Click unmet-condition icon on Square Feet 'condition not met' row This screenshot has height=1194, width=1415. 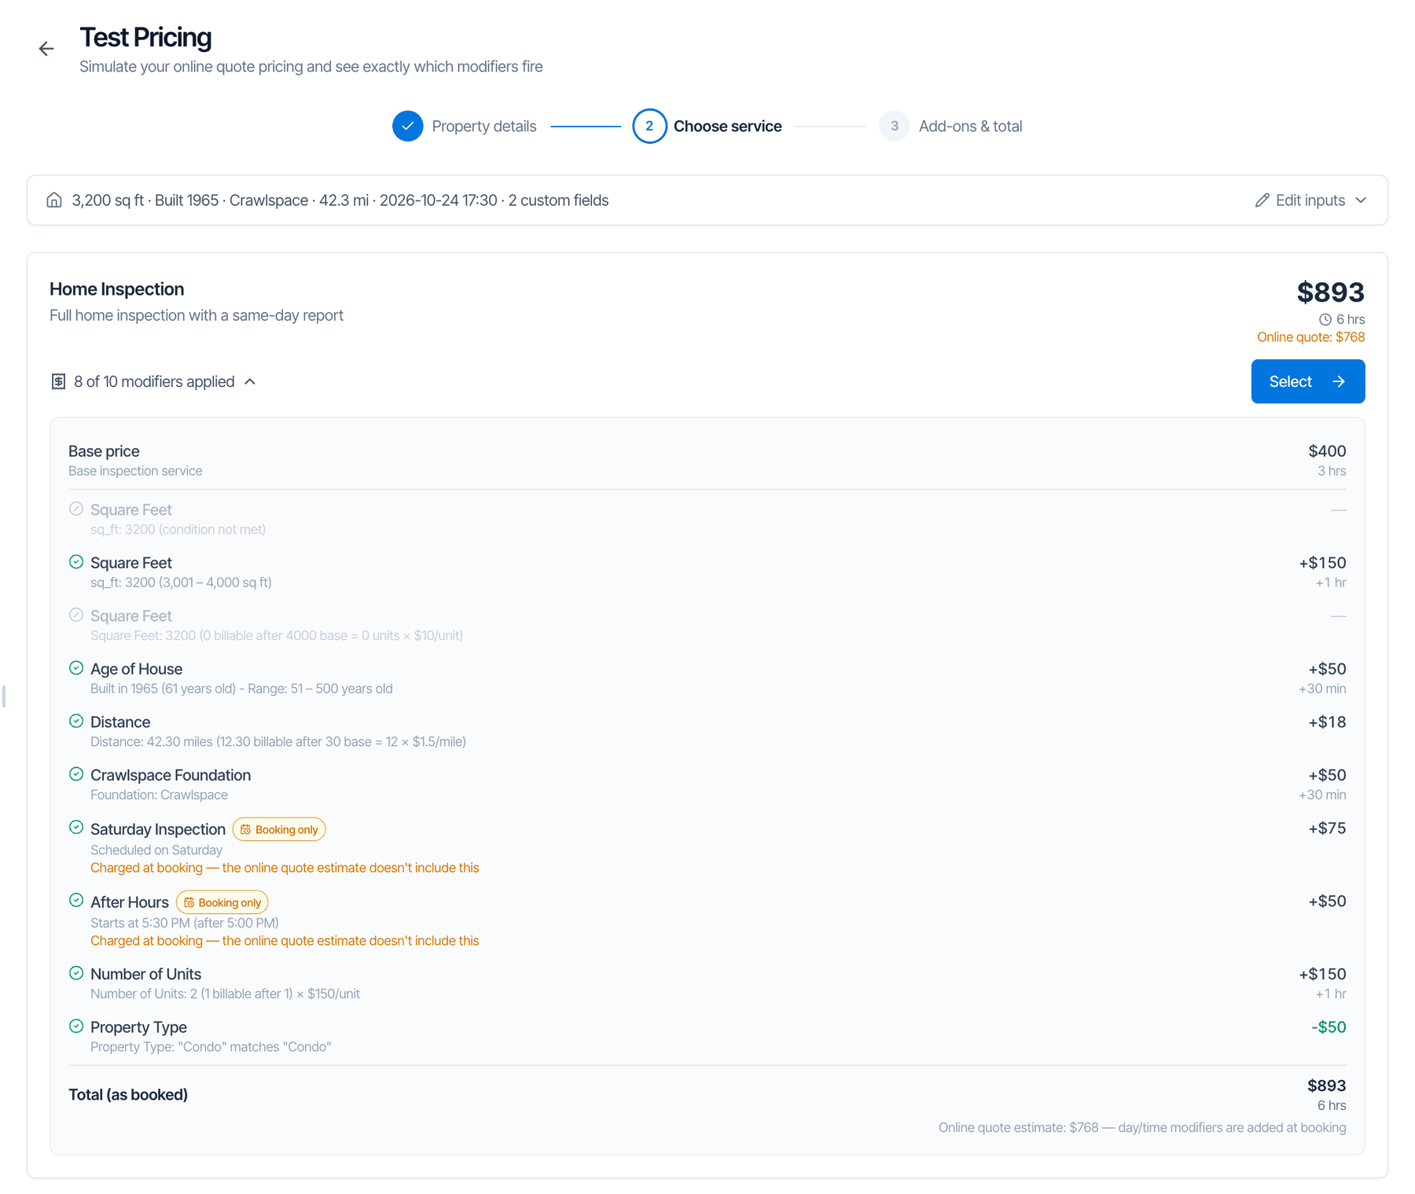[76, 509]
